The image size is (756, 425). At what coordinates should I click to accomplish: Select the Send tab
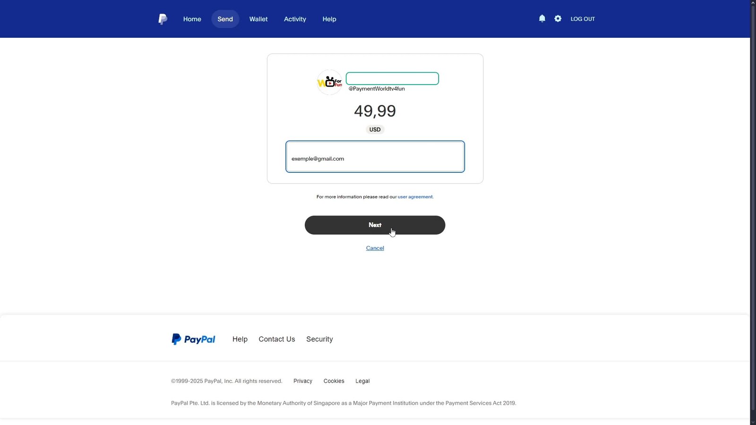(x=225, y=19)
